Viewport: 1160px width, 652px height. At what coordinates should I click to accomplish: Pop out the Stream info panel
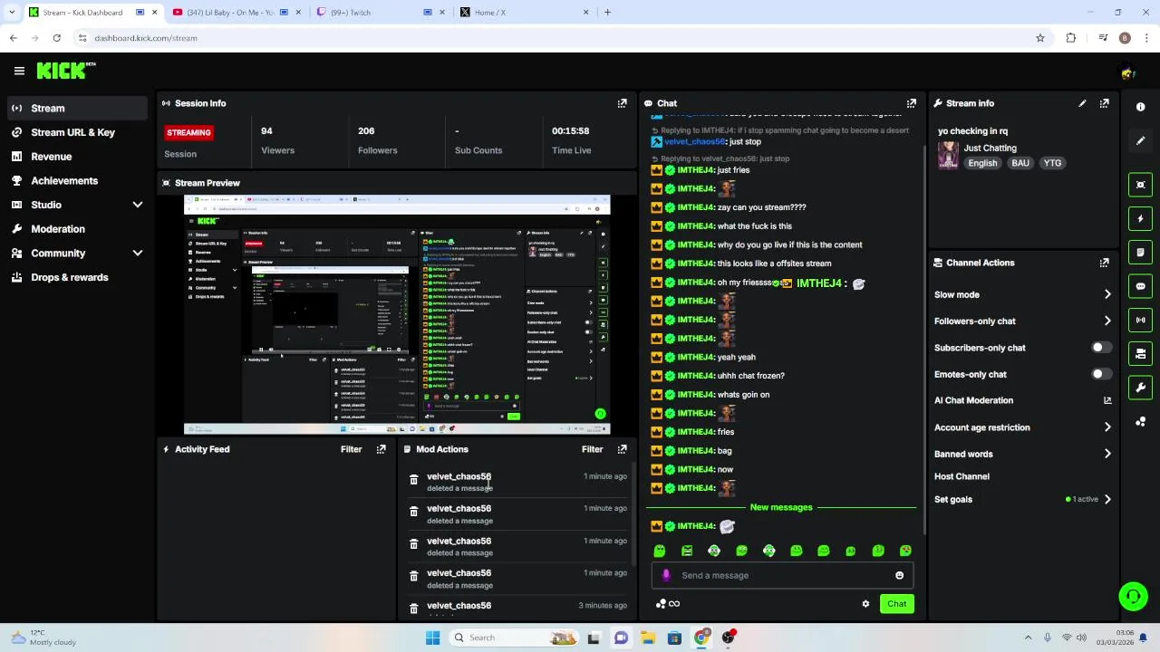1104,103
